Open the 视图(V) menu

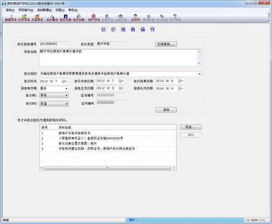coord(60,10)
